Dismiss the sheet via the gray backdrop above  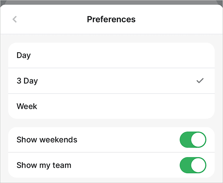[x=111, y=2]
